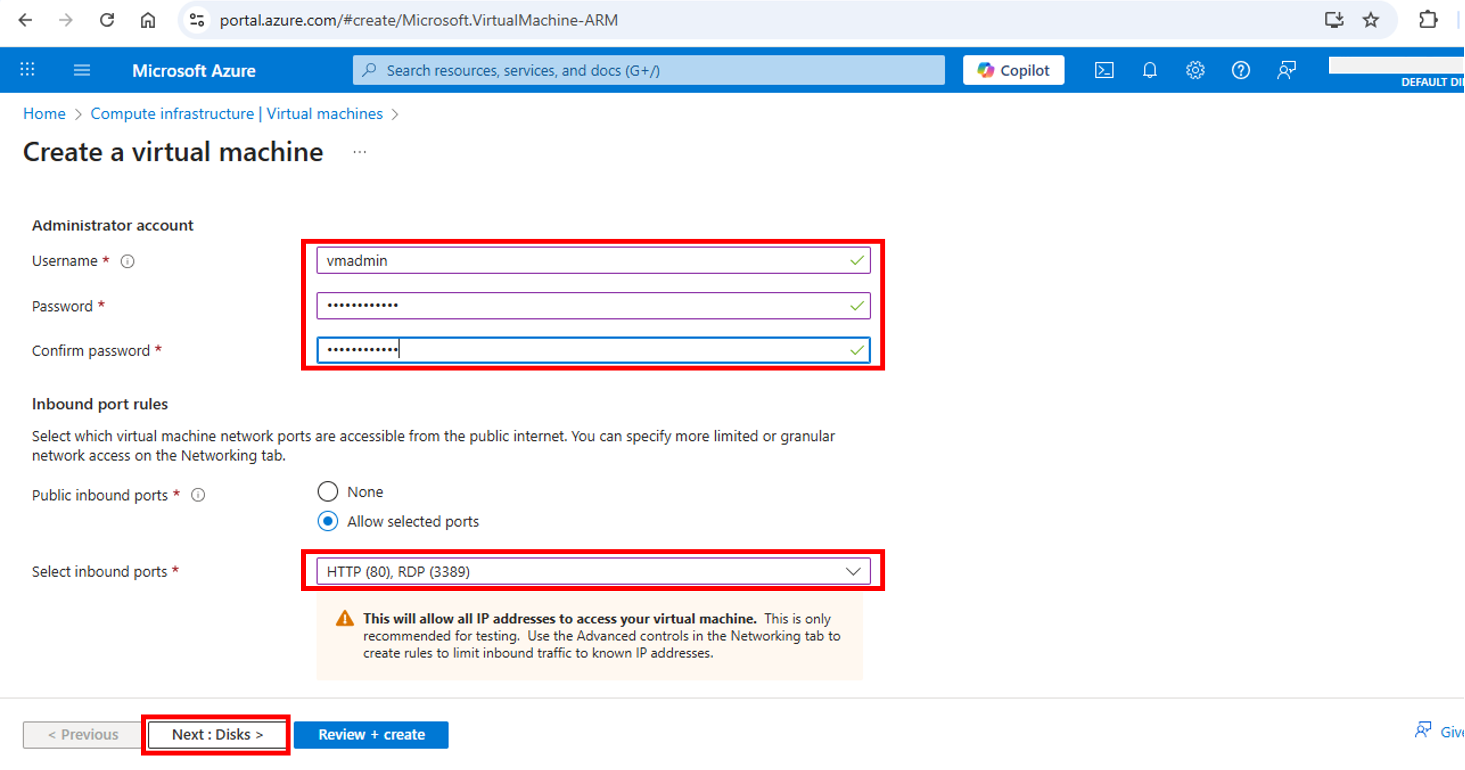Click Review + create button
The image size is (1465, 770).
pyautogui.click(x=371, y=734)
